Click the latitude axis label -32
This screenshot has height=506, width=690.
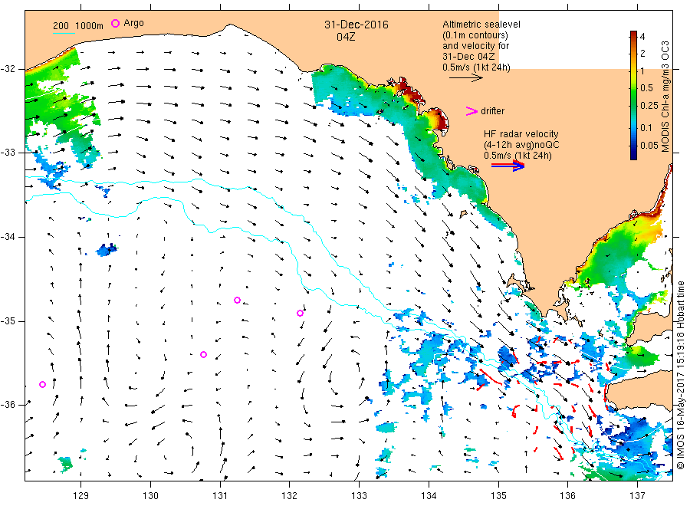point(8,69)
